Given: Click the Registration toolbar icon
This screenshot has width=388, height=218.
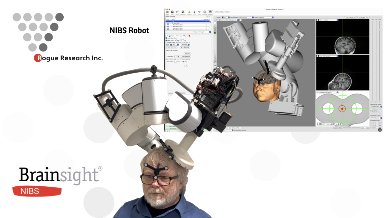Looking at the screenshot, I should point(183,12).
